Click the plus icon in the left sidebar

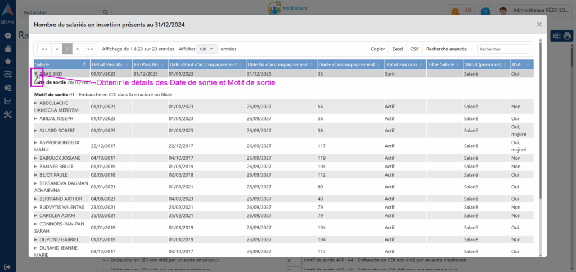coord(8,35)
